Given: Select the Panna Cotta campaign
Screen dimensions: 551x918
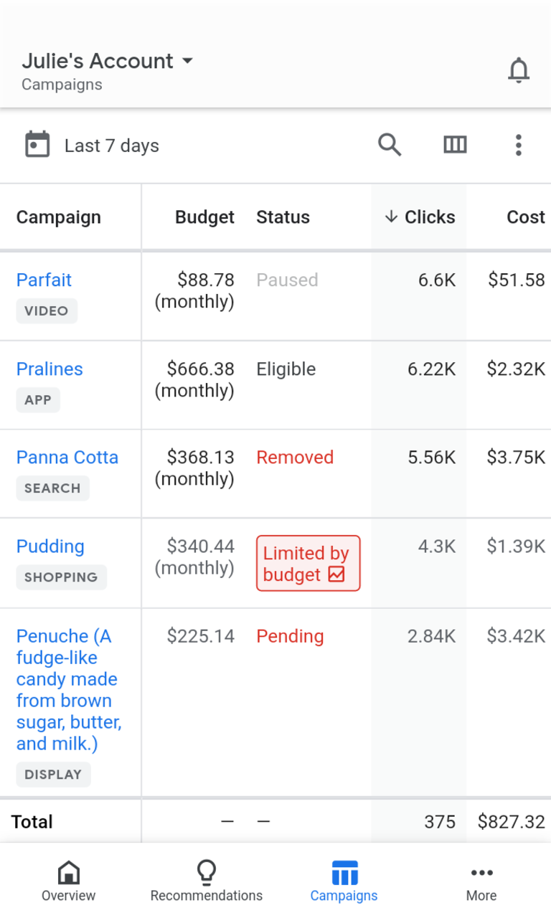Looking at the screenshot, I should (x=67, y=457).
